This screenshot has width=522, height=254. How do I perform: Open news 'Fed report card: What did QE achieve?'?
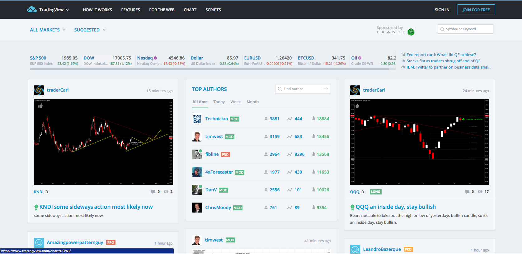(x=441, y=55)
